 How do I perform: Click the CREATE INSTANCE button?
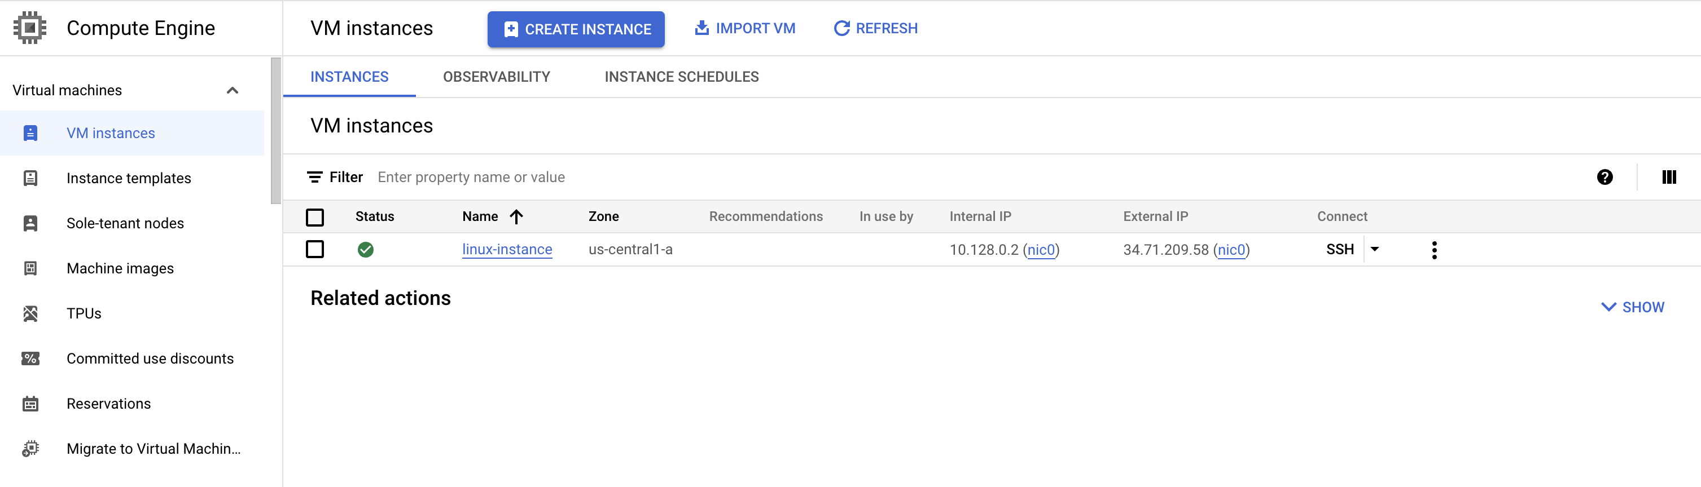[x=576, y=29]
